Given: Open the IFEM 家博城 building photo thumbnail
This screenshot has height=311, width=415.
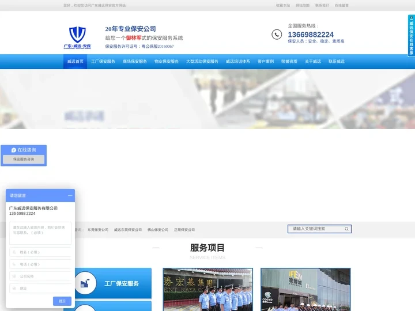Looking at the screenshot, I should coord(305,290).
